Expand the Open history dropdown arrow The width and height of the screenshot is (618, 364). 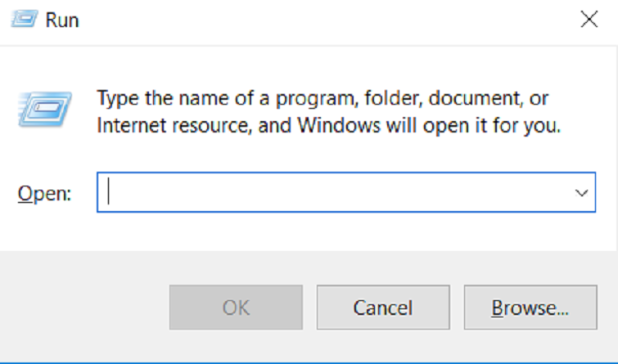point(581,193)
